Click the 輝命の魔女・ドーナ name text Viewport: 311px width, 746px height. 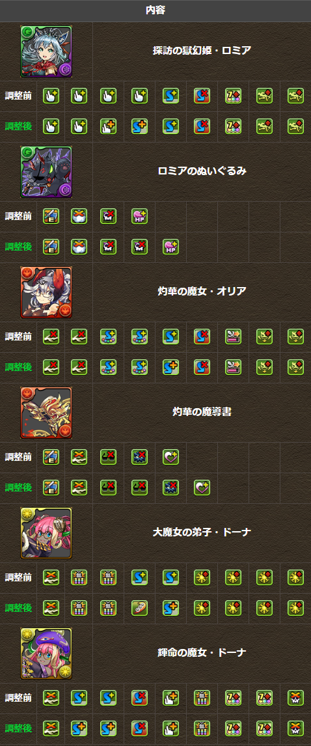pyautogui.click(x=202, y=653)
